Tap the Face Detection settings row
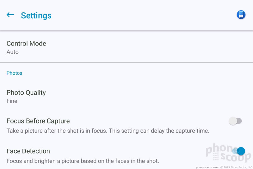Image resolution: width=253 pixels, height=169 pixels. pos(126,156)
